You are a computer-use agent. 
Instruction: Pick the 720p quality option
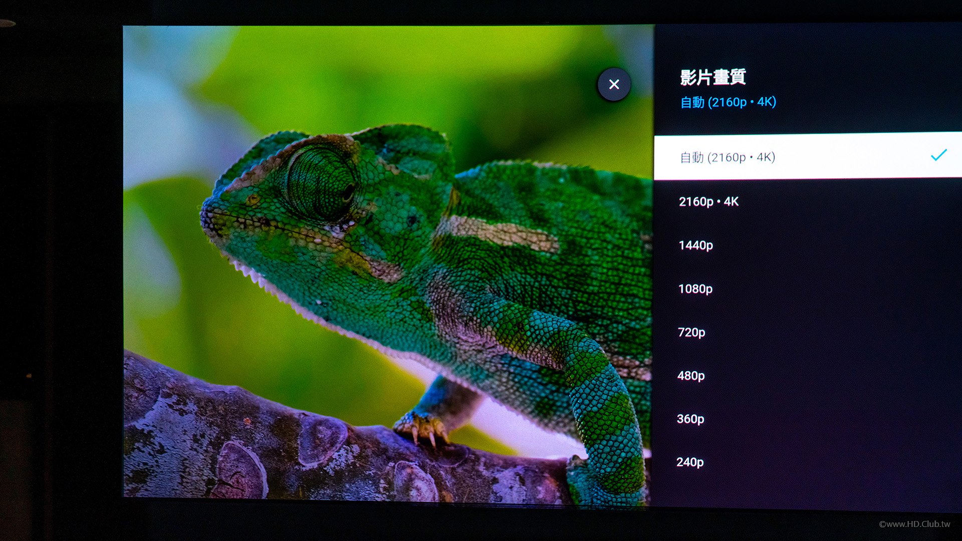pos(808,332)
